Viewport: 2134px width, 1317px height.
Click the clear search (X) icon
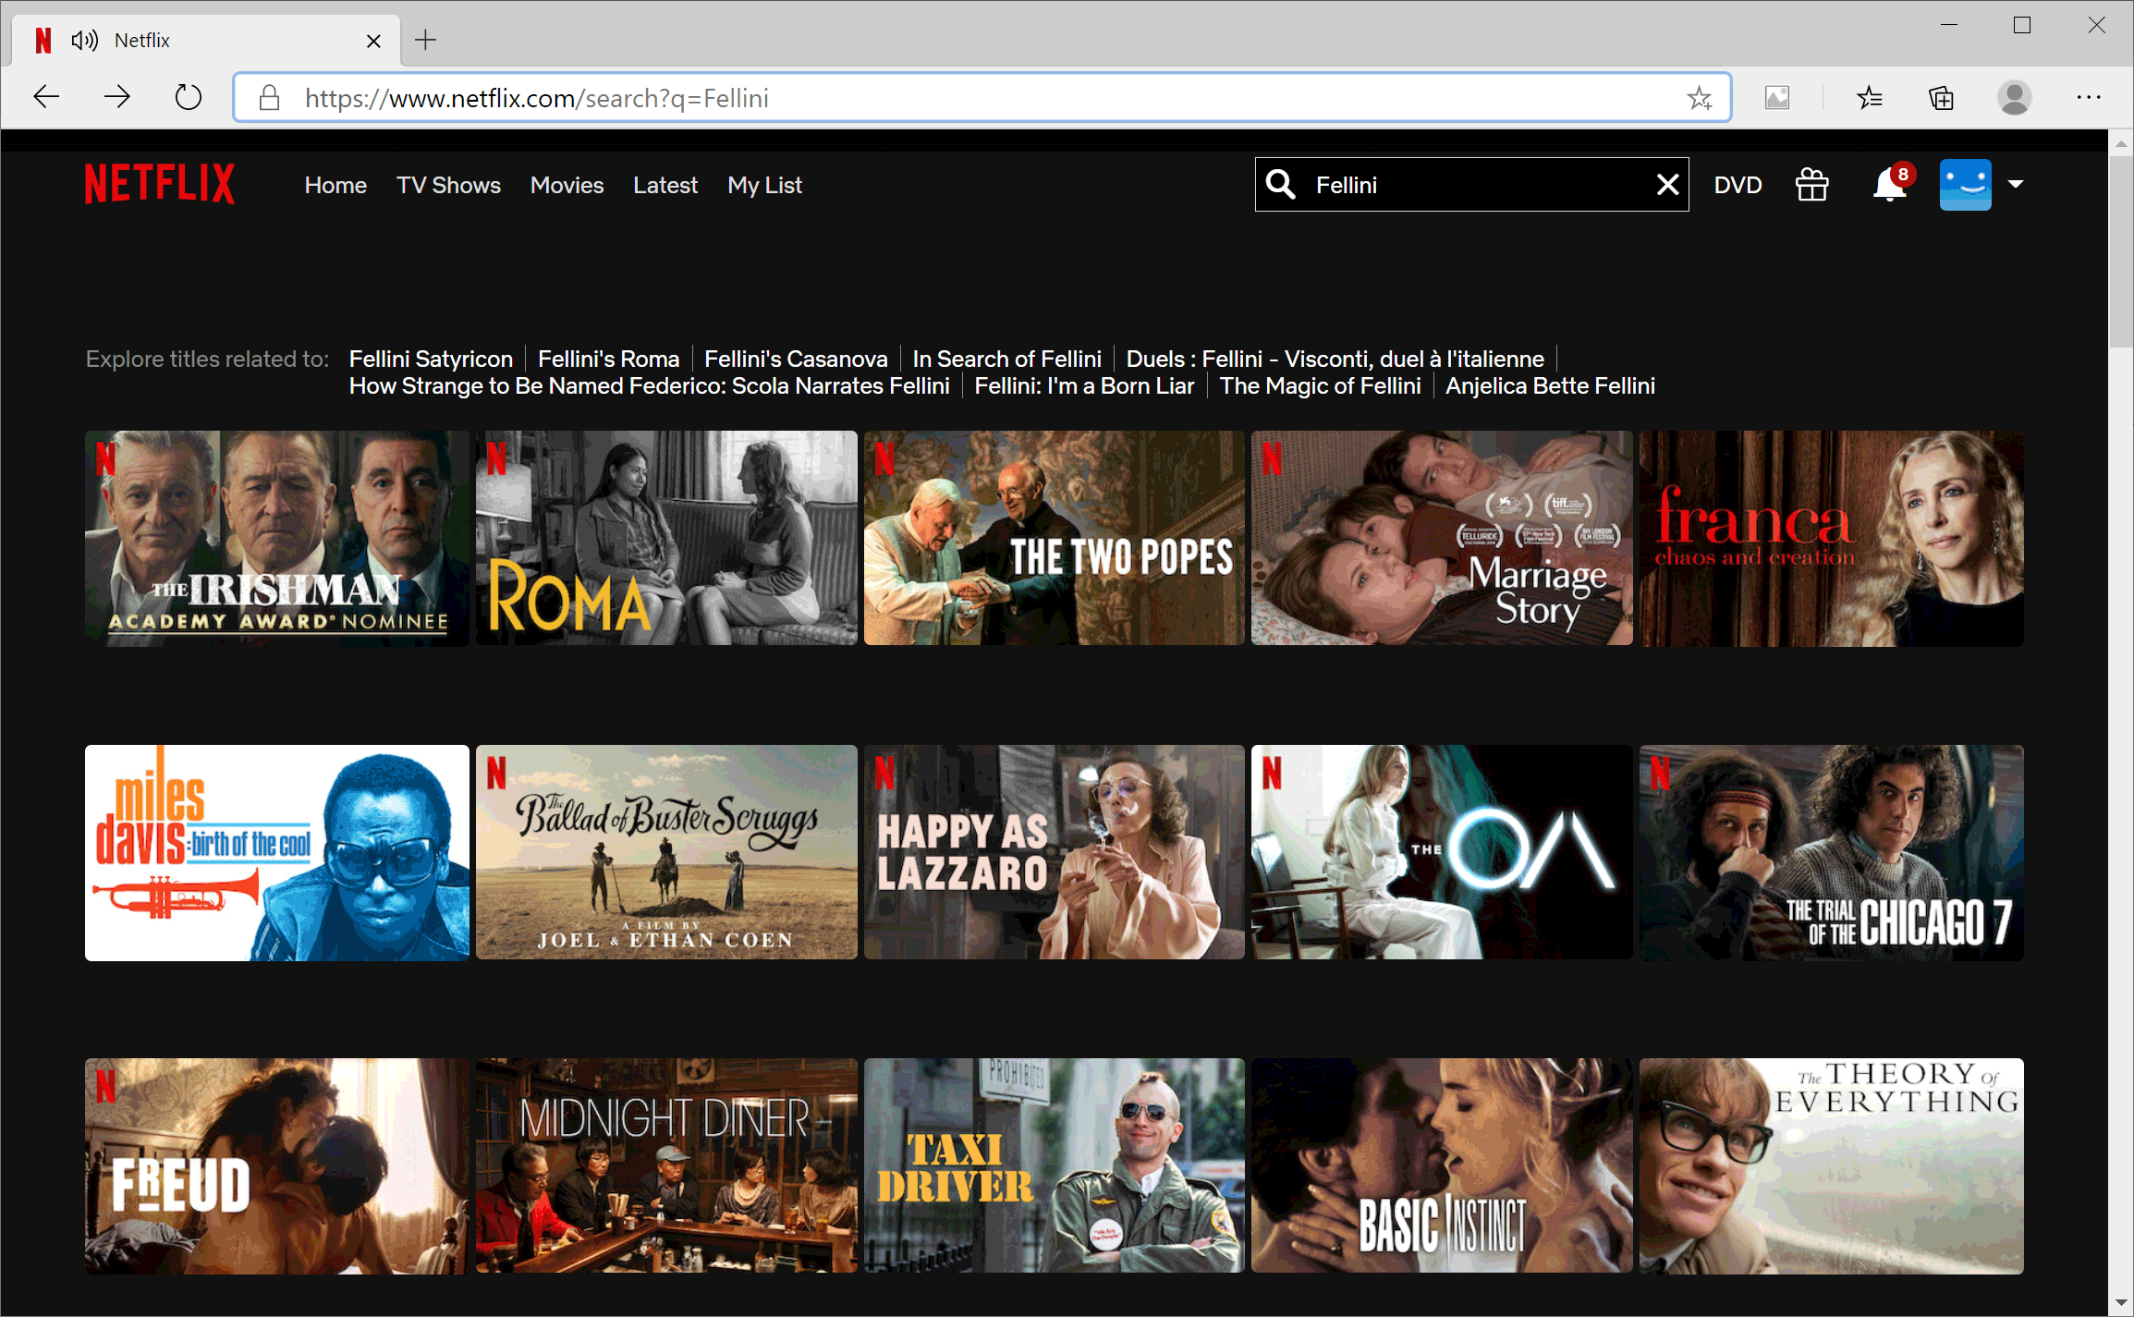(1666, 186)
